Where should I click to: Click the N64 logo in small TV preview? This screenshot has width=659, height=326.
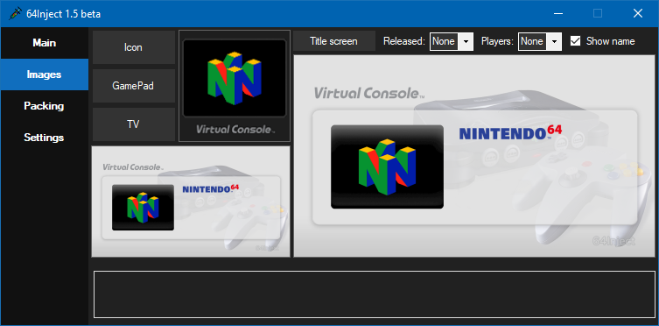143,208
